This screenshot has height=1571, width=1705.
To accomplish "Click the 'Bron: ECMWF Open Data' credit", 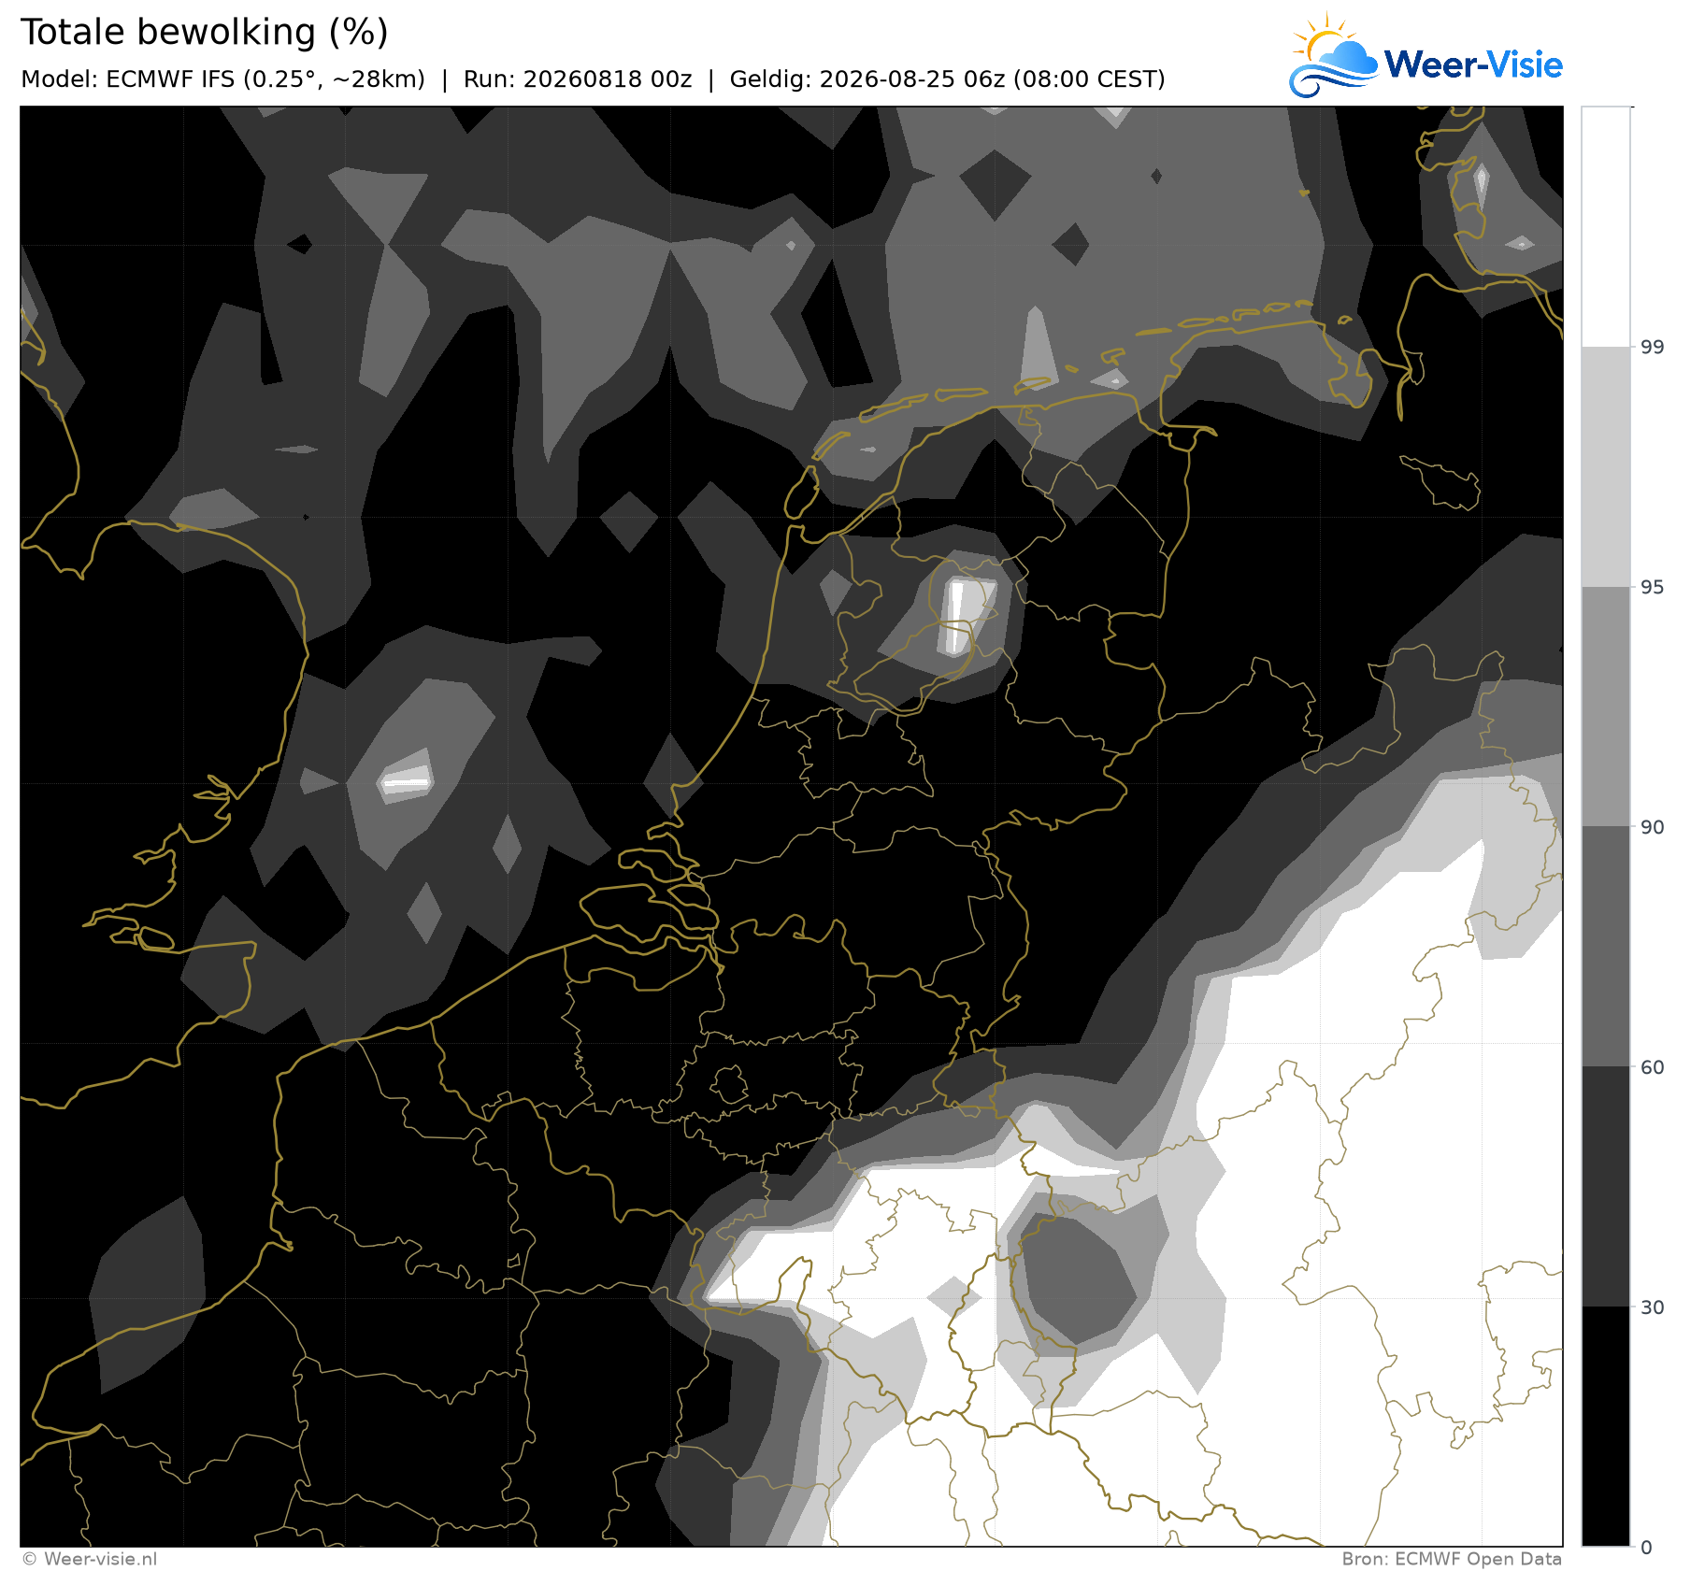I will point(1452,1559).
